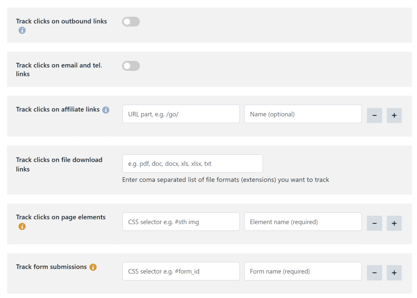Screen dimensions: 417x298
Task: Focus CSS selector field for page elements
Action: click(x=181, y=222)
